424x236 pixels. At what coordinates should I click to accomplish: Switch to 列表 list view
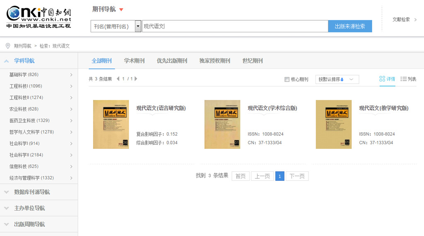(x=408, y=79)
